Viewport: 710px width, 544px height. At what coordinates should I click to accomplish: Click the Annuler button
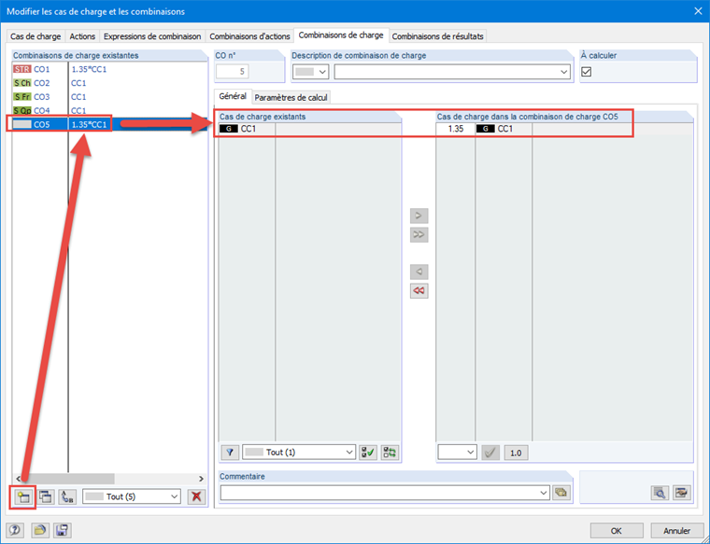point(677,531)
